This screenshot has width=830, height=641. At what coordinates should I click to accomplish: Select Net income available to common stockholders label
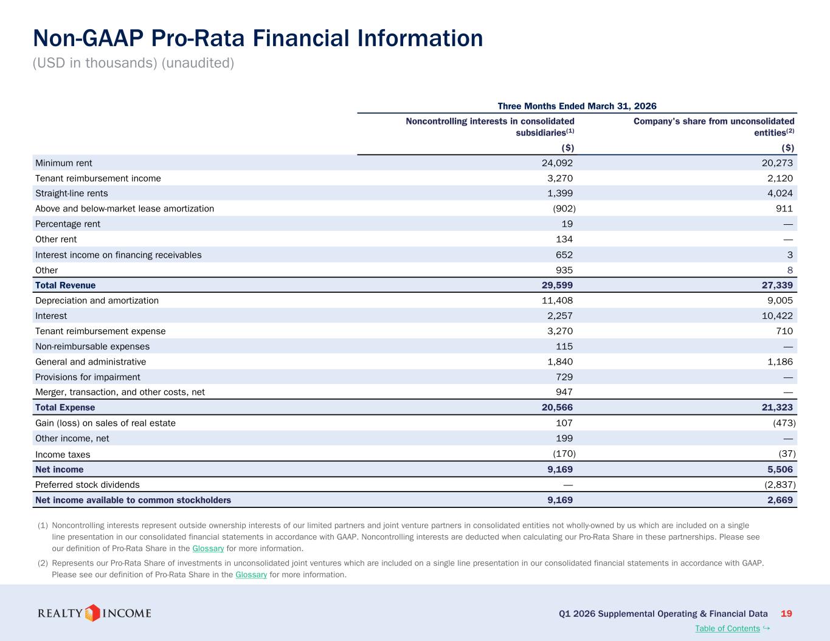[133, 500]
